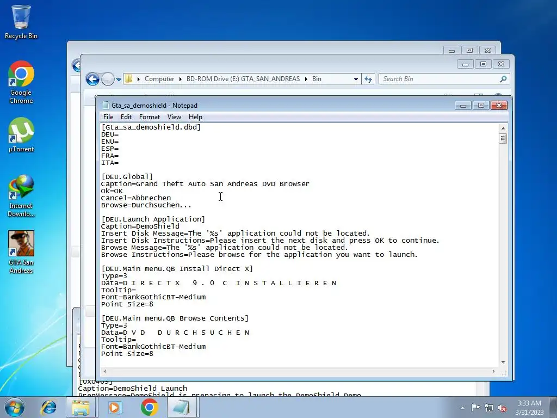557x418 pixels.
Task: Select the Notepad taskbar button
Action: click(x=181, y=407)
